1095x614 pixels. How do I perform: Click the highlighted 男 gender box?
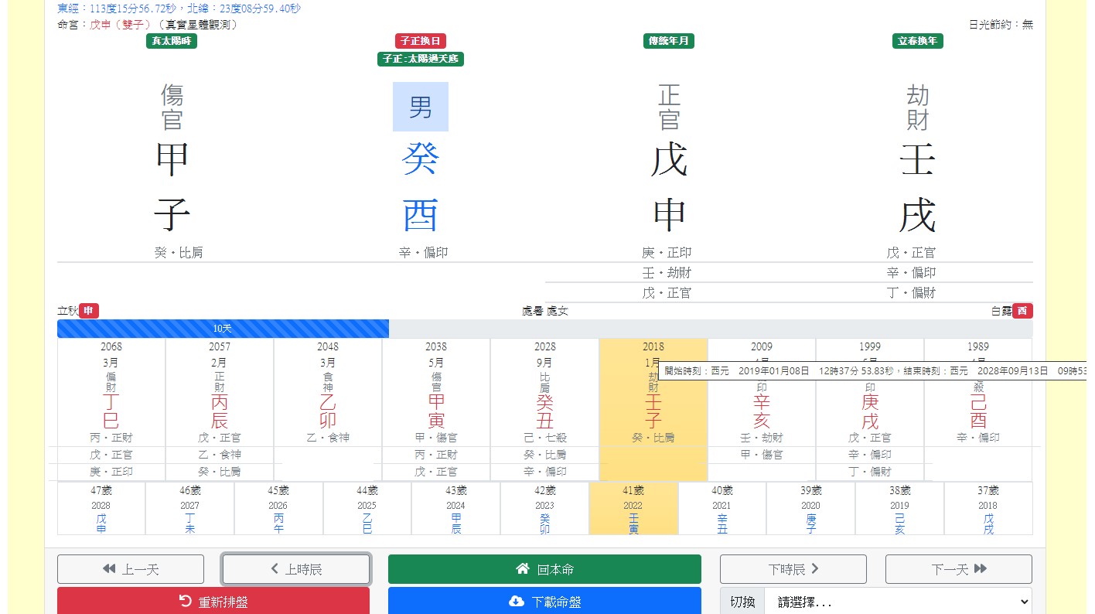point(421,107)
